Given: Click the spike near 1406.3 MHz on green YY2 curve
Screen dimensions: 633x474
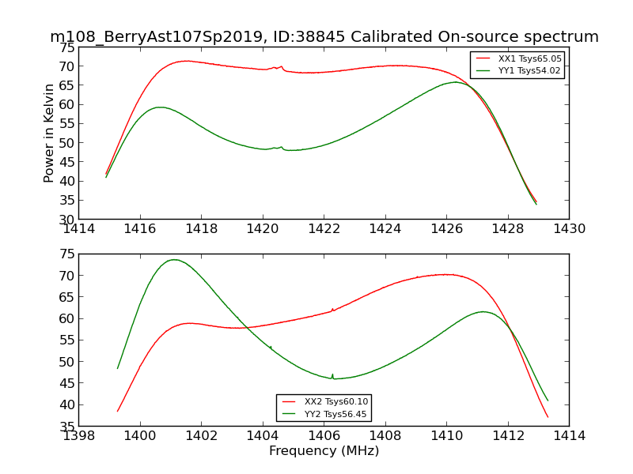Looking at the screenshot, I should (332, 376).
